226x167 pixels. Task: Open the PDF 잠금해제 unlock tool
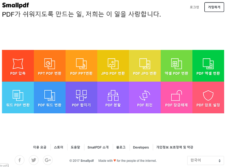click(x=176, y=97)
